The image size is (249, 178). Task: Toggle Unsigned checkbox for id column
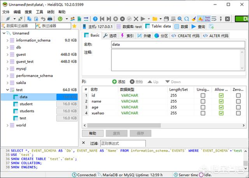[203, 95]
